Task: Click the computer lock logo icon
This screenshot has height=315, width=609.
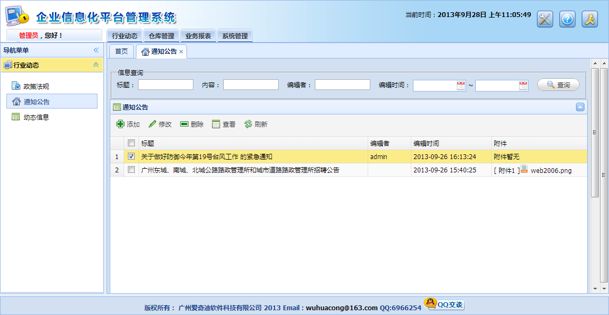Action: 17,15
